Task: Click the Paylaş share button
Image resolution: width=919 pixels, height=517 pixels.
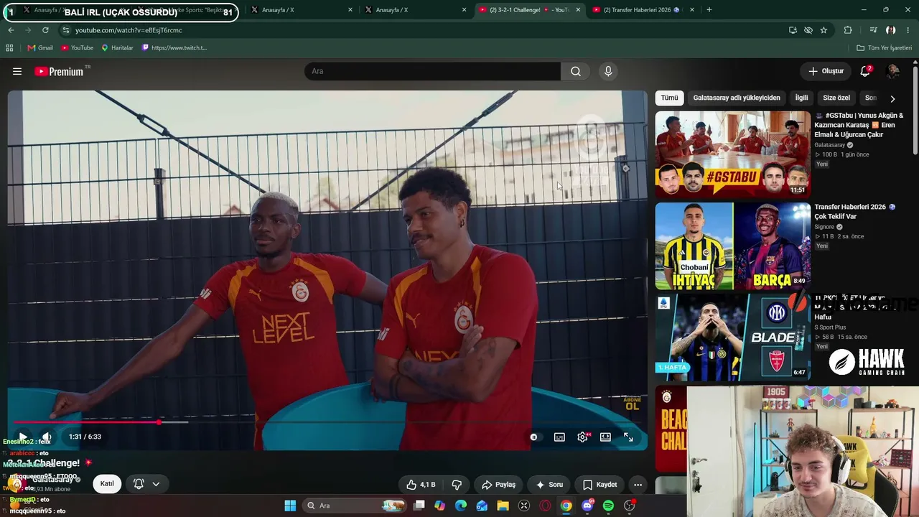Action: click(498, 485)
